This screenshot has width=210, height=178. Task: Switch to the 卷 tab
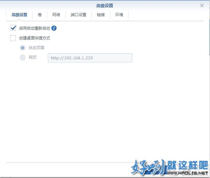point(40,15)
